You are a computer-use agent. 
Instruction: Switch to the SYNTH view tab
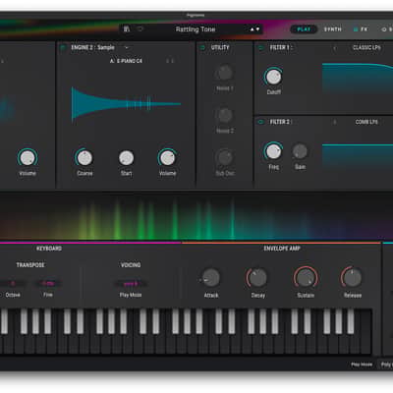333,29
